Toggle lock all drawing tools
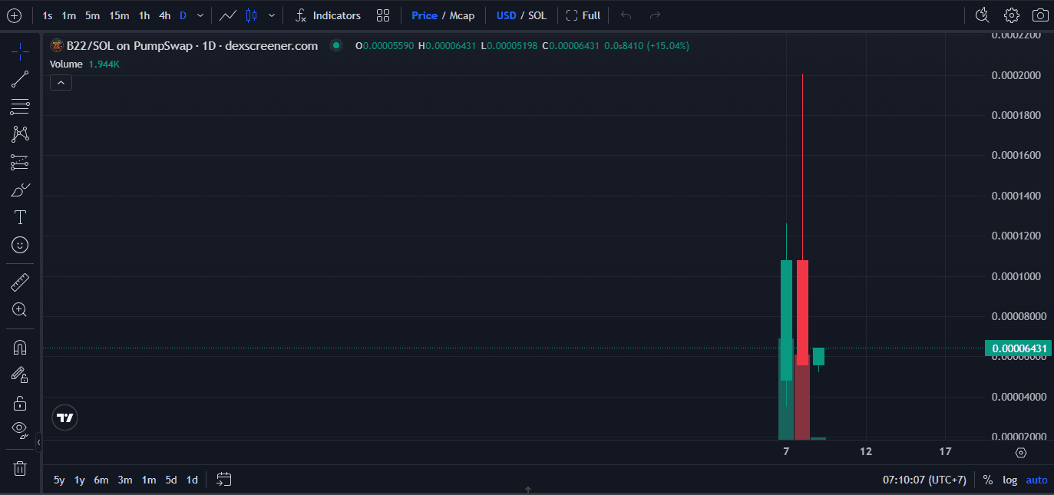This screenshot has width=1054, height=495. pyautogui.click(x=20, y=403)
